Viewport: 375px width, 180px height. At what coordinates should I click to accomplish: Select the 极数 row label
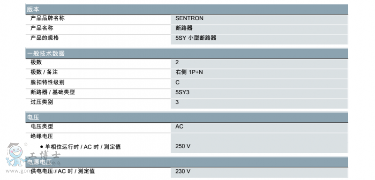[x=36, y=62]
